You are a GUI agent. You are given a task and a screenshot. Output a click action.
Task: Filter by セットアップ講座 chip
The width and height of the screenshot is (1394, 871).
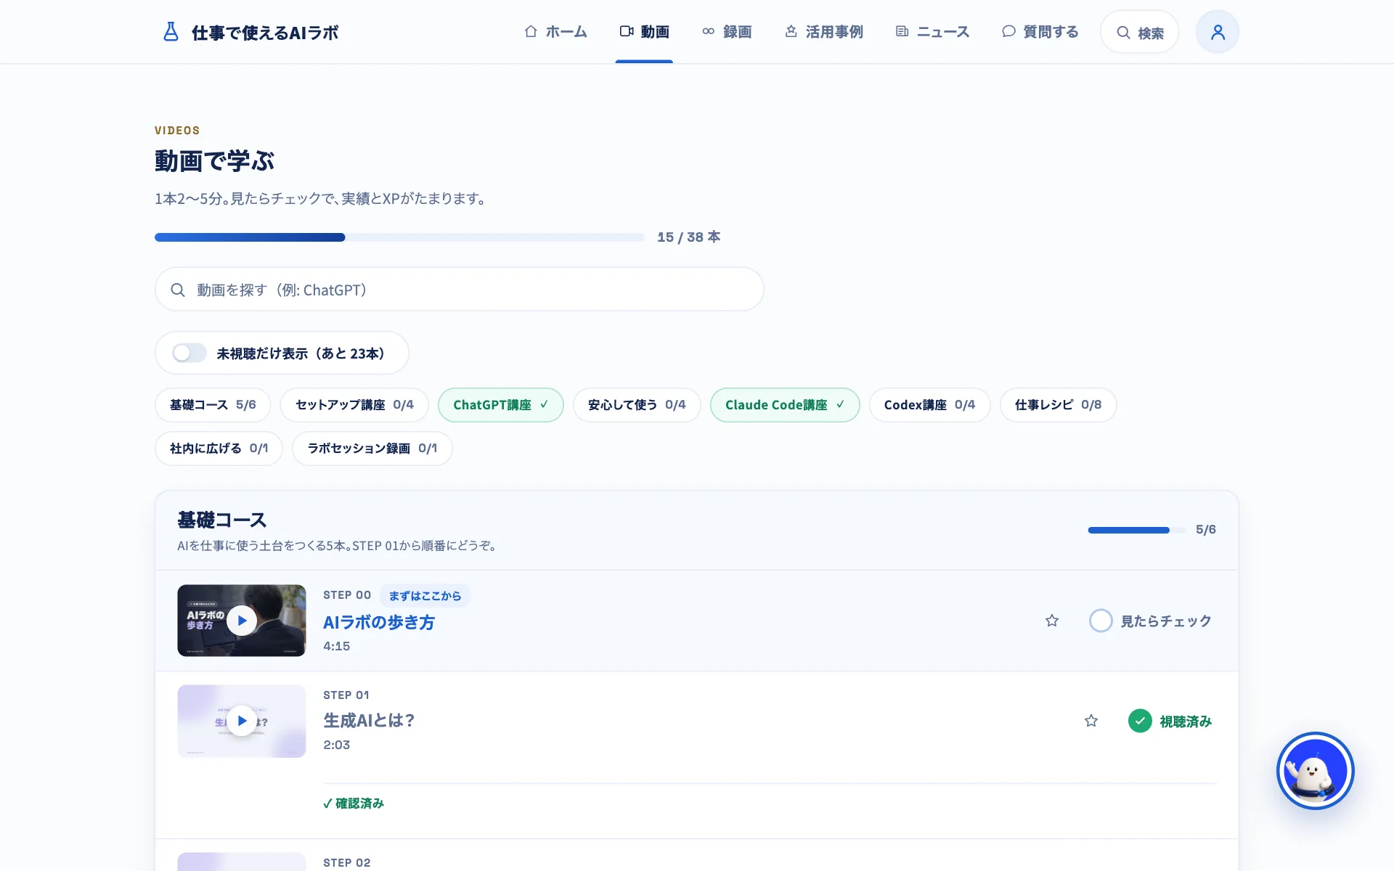(354, 404)
